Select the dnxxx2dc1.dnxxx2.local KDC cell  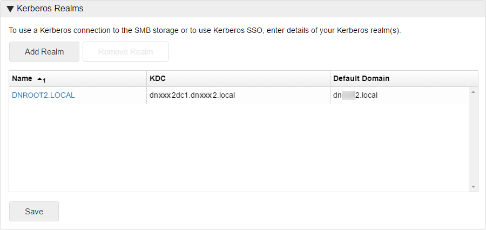click(x=192, y=95)
